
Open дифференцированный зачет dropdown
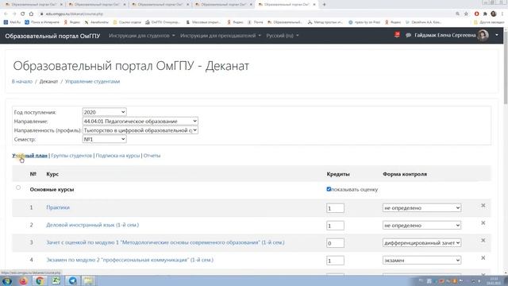click(421, 243)
